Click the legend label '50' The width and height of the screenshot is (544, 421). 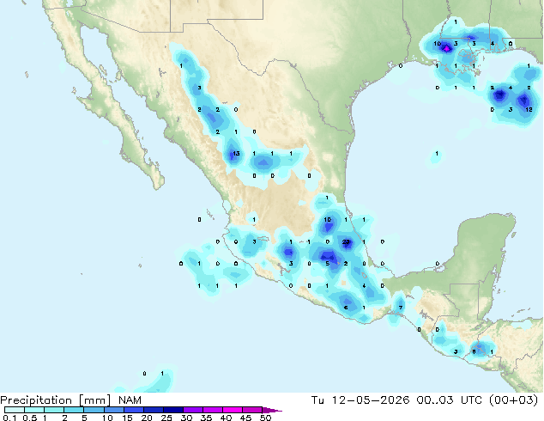pos(265,418)
